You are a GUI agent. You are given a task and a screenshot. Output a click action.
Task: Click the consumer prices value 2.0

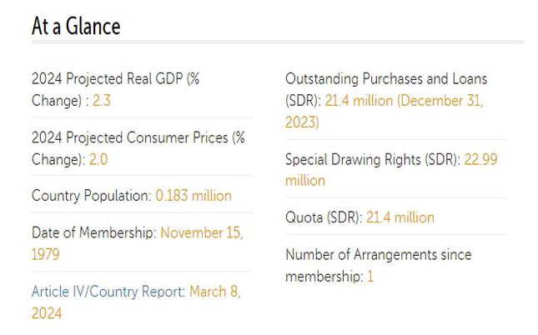coord(98,160)
